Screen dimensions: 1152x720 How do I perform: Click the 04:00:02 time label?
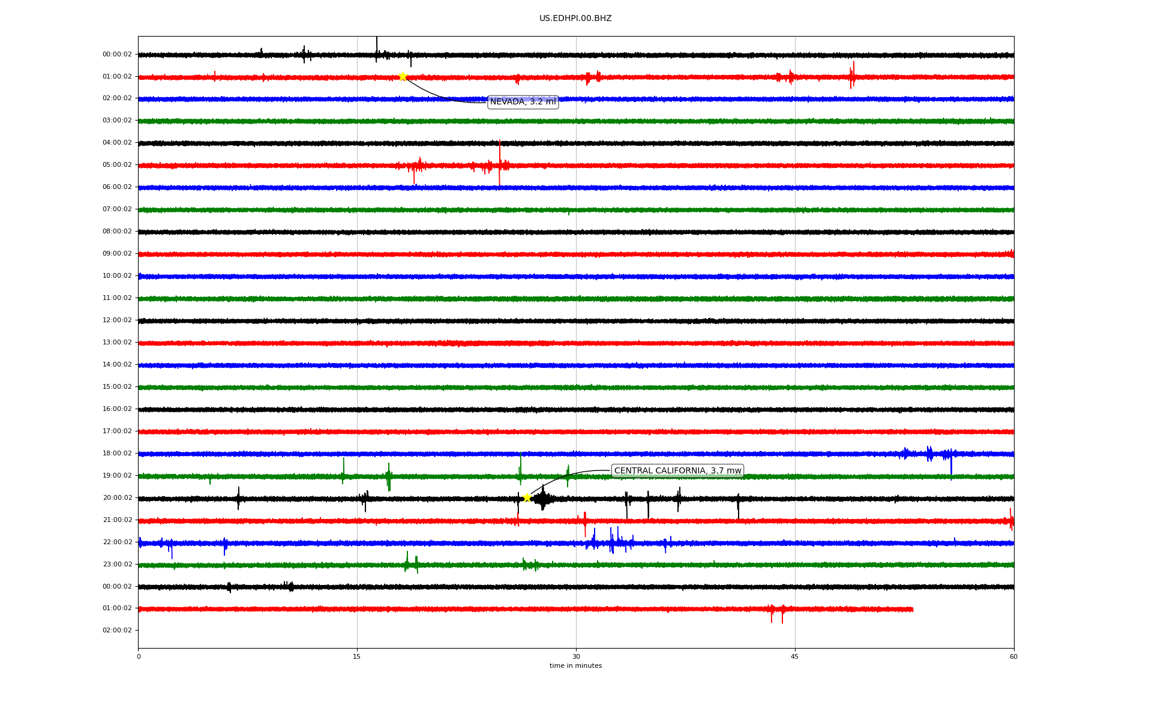pos(117,143)
